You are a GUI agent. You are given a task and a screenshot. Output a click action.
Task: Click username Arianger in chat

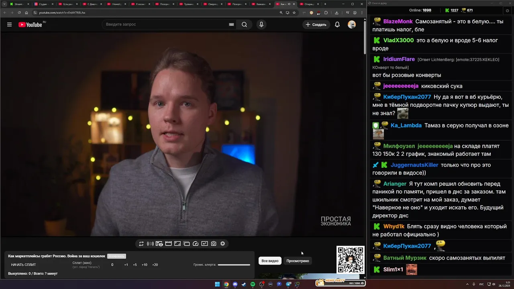click(395, 184)
